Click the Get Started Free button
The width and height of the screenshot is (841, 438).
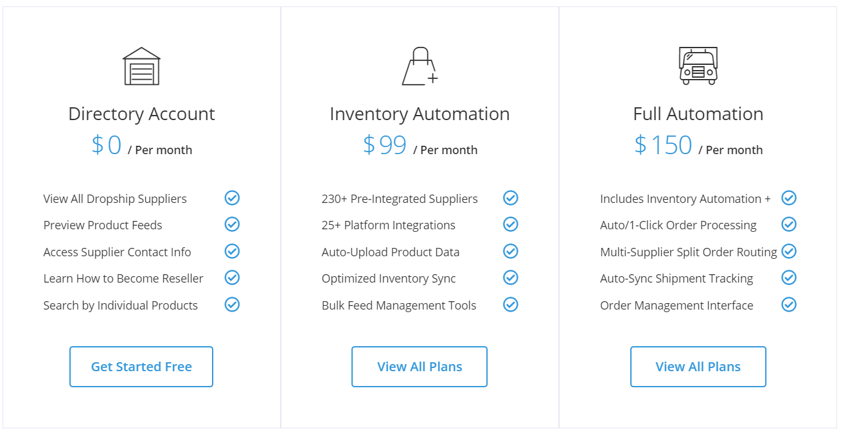click(141, 366)
